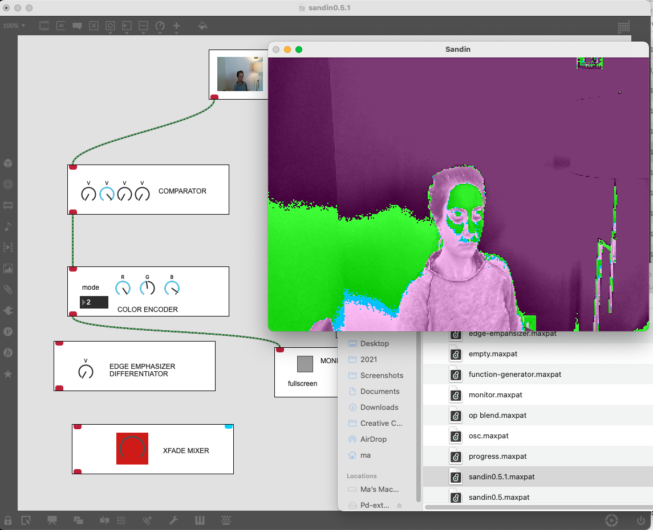This screenshot has width=653, height=530.
Task: Toggle presentation mode in bottom toolbar
Action: (52, 520)
